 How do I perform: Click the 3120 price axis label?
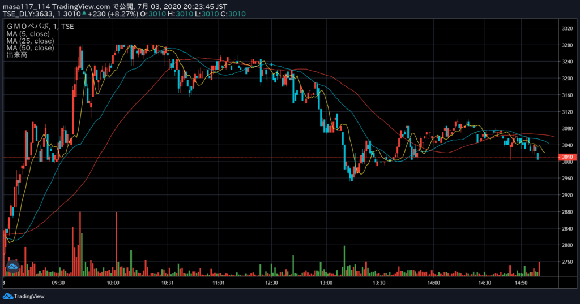[x=568, y=112]
